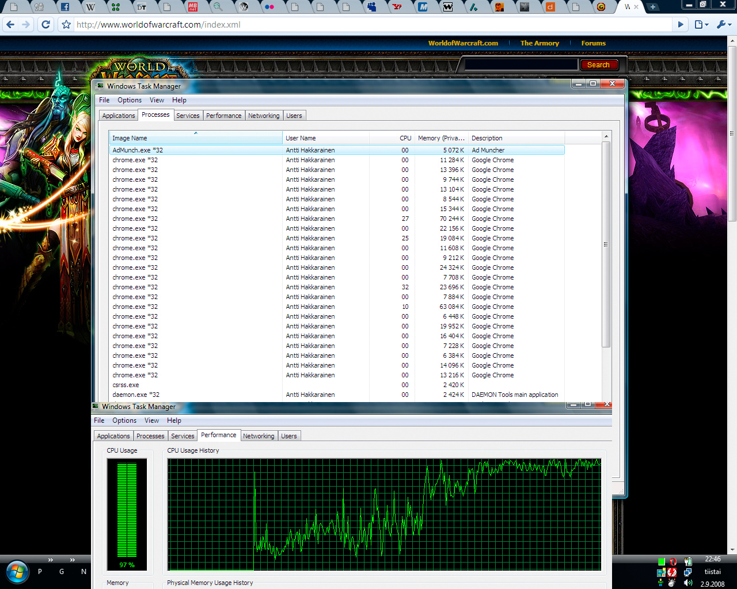Open the Chrome page menu dropdown

(701, 25)
